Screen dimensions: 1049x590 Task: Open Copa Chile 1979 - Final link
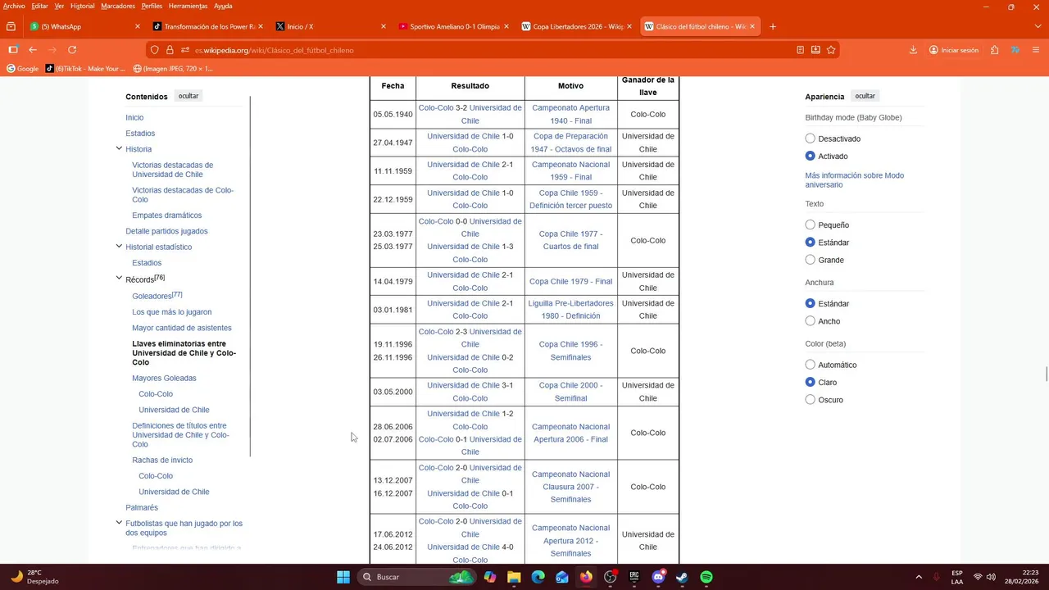tap(570, 281)
